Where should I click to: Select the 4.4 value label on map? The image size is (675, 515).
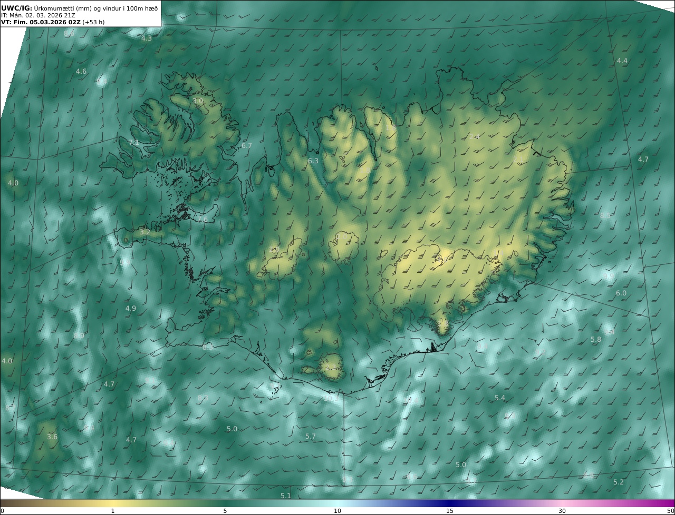pos(622,61)
